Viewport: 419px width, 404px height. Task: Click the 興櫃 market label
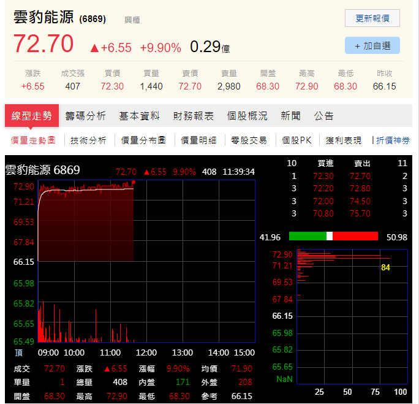[132, 20]
